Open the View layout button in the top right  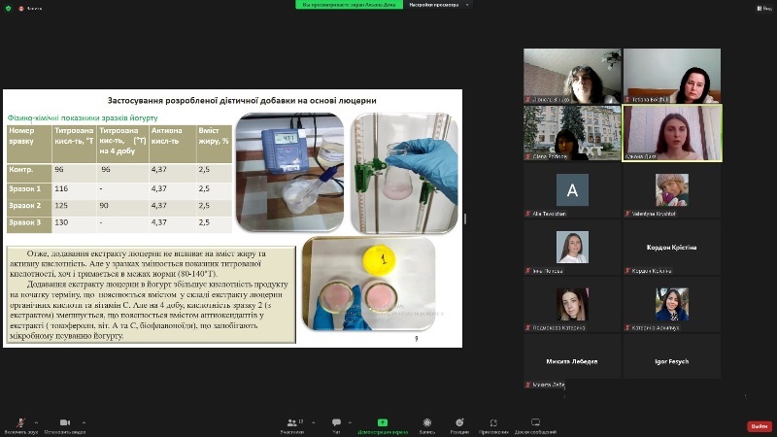(x=764, y=9)
